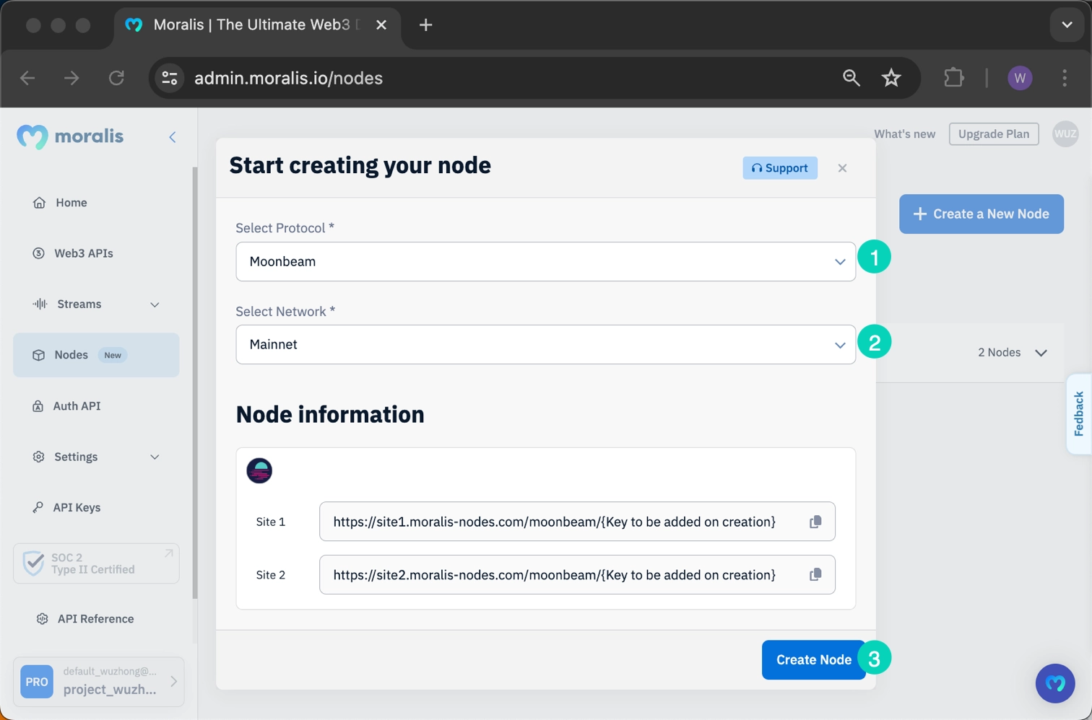
Task: Open the Select Protocol dropdown showing Moonbeam
Action: [545, 261]
